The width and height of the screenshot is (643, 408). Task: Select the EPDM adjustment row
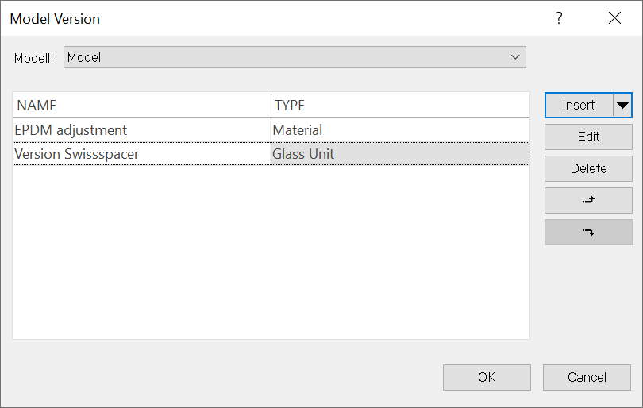(271, 130)
